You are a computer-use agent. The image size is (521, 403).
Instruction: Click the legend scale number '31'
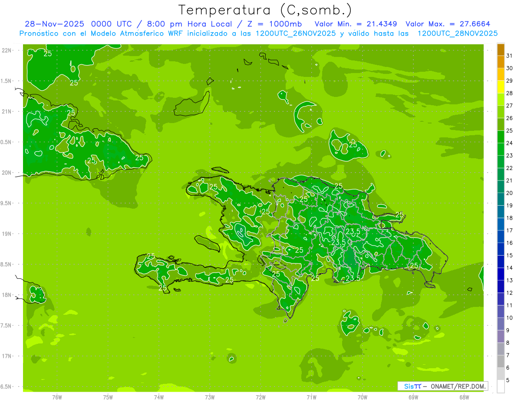[x=510, y=56]
